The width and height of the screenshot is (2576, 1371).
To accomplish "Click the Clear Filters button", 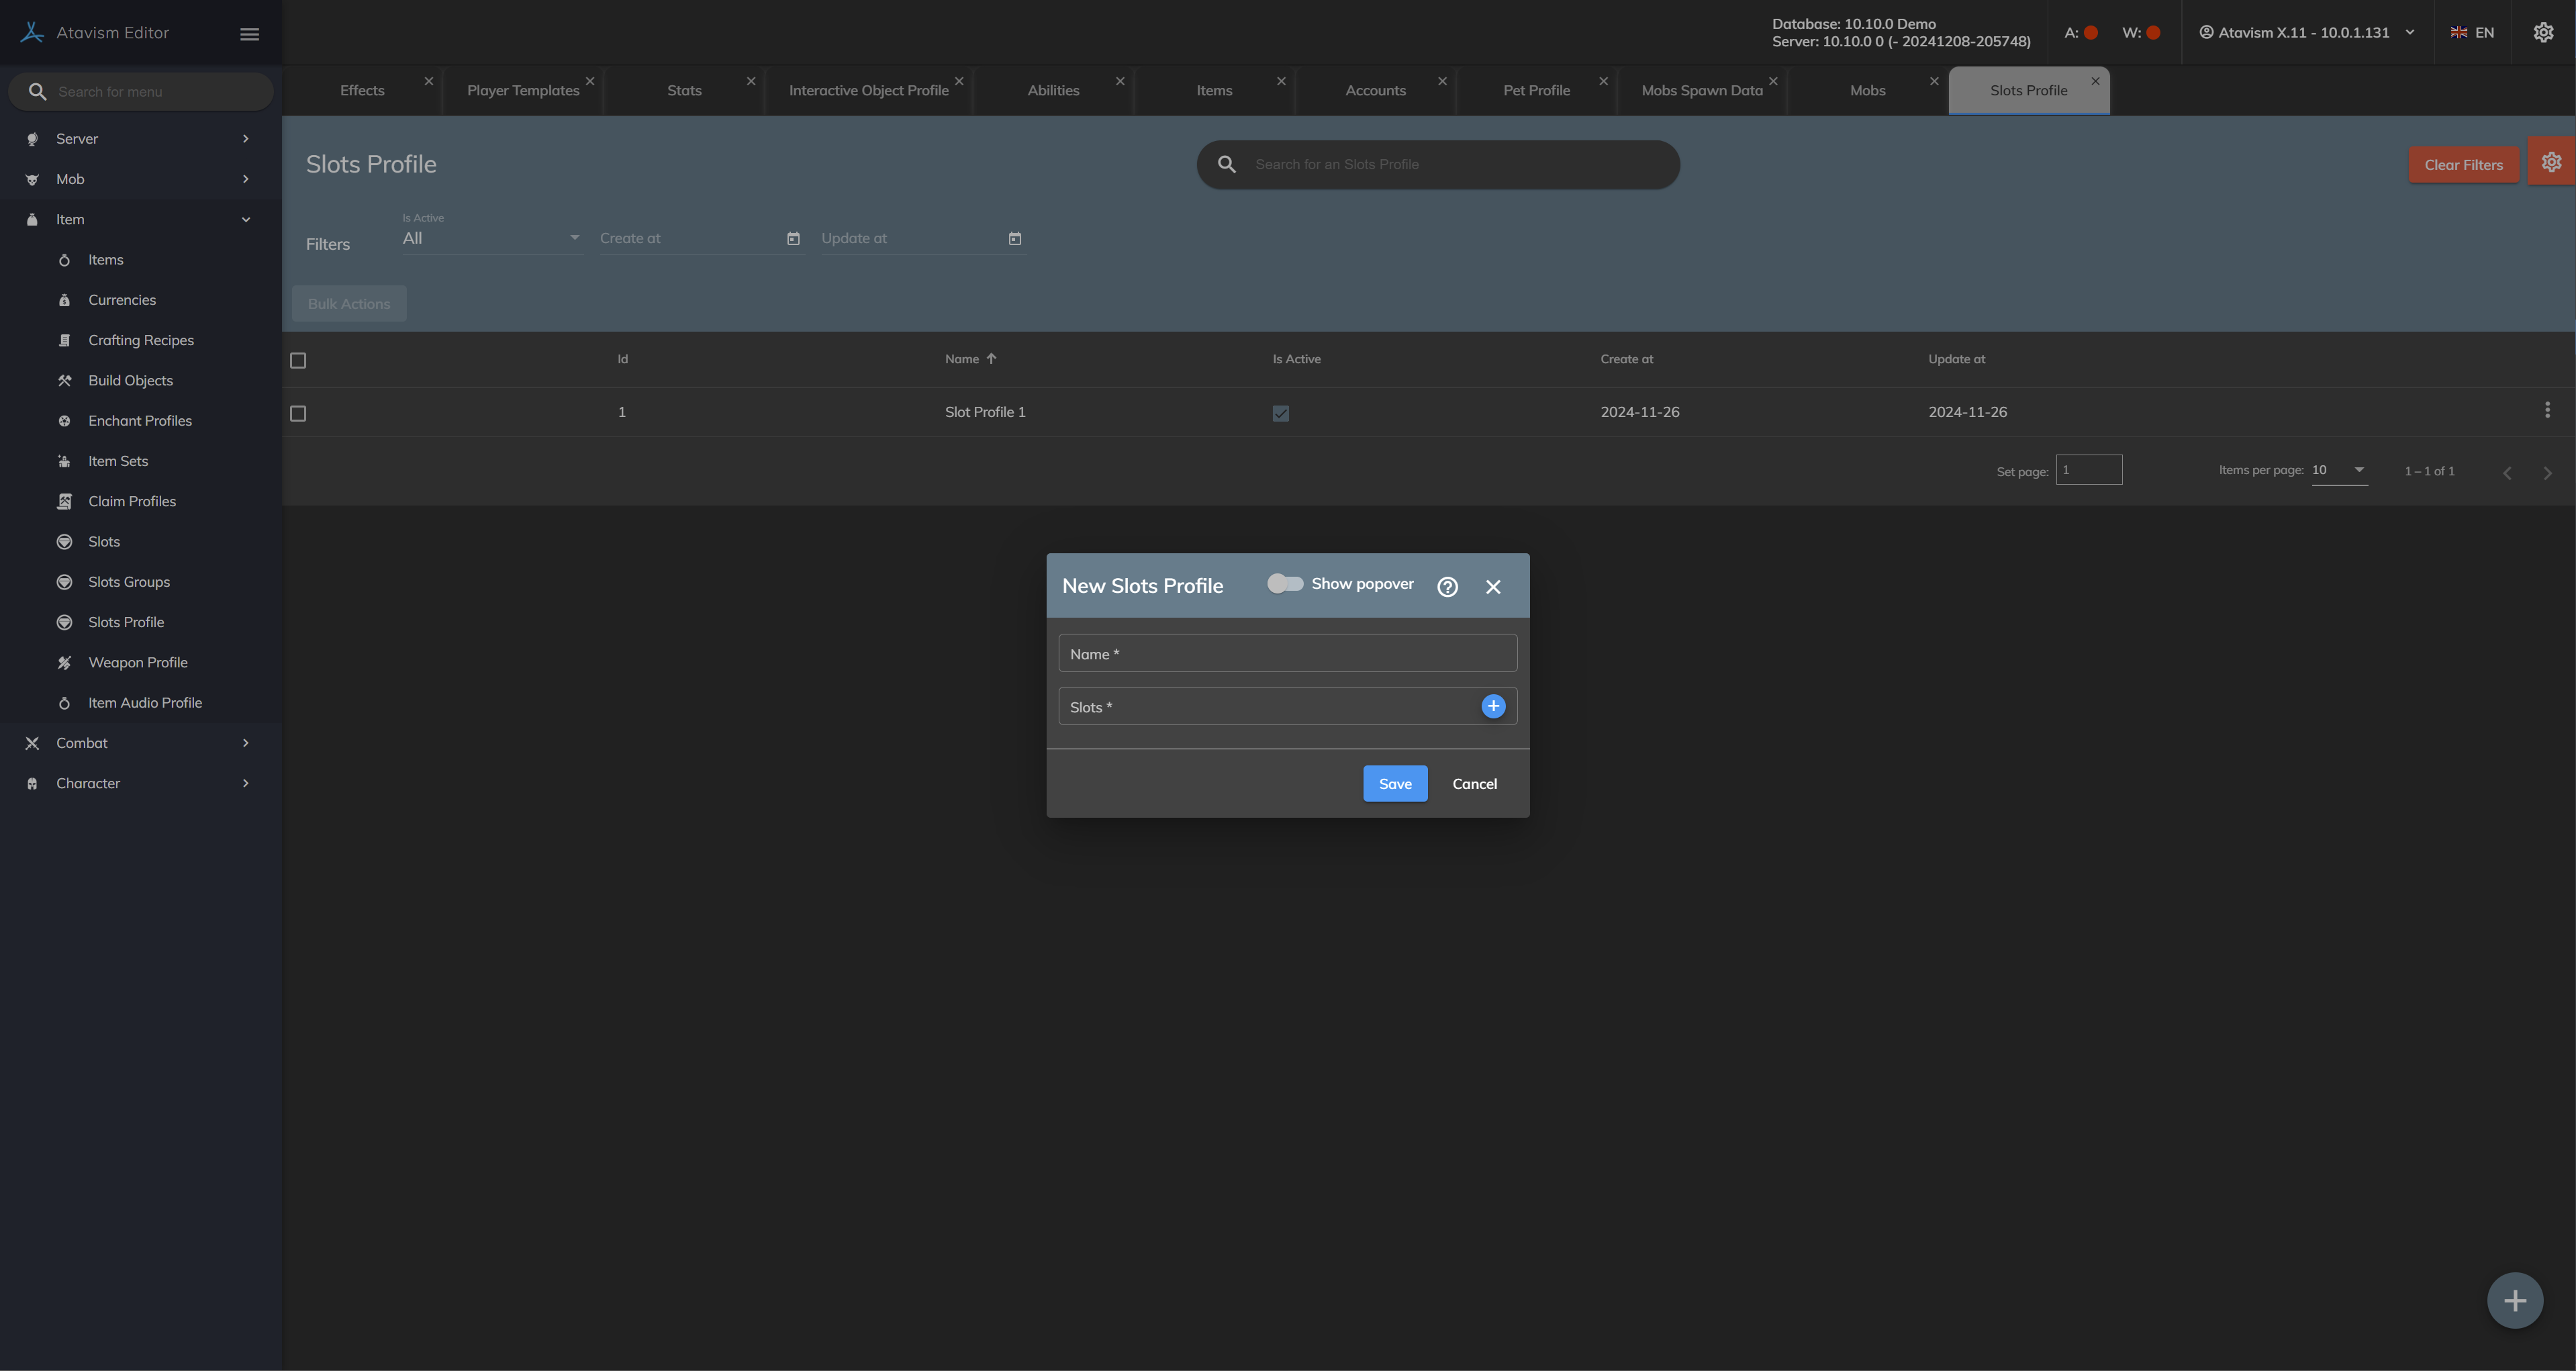I will pyautogui.click(x=2463, y=165).
